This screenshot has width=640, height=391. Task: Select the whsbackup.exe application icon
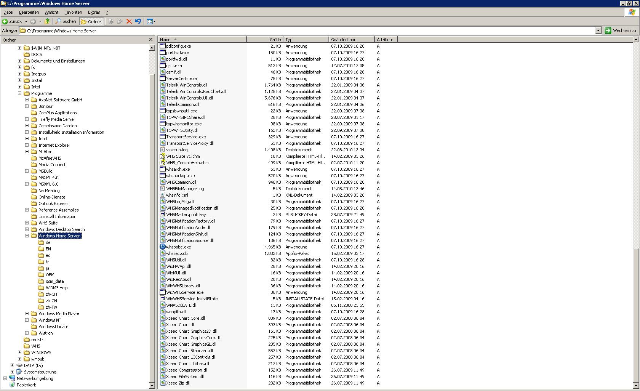pyautogui.click(x=163, y=176)
